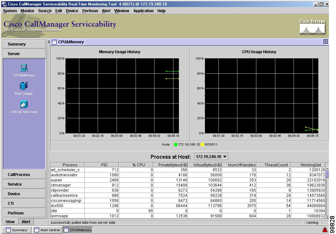Select the ctlprovider process row
Viewport: 336px width, 234px height.
pyautogui.click(x=188, y=190)
